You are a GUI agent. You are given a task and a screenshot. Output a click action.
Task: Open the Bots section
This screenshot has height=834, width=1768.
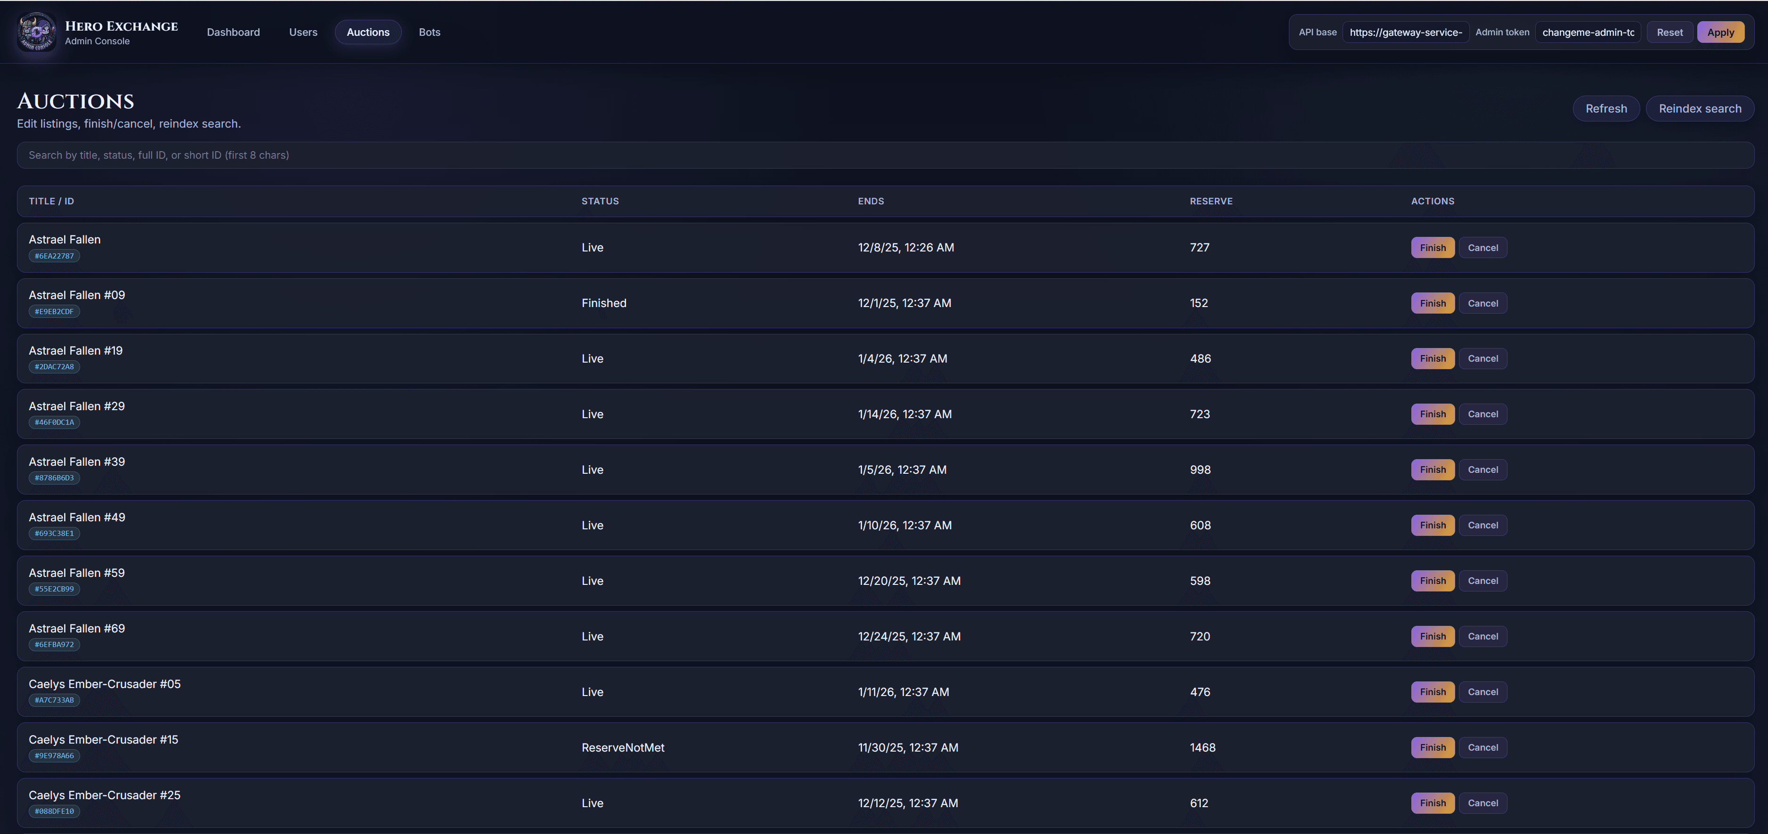[429, 32]
